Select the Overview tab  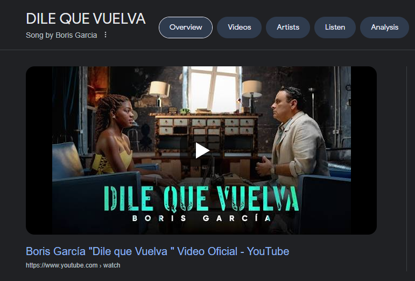tap(186, 28)
